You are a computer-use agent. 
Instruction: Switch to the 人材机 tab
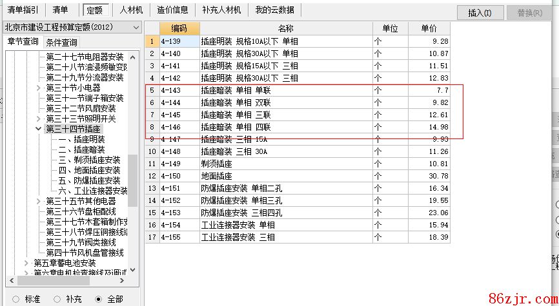tap(130, 10)
